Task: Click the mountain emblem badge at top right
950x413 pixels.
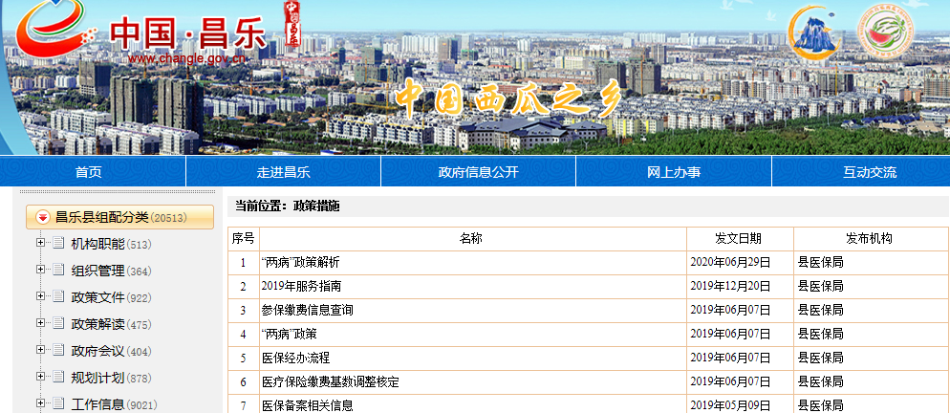Action: pos(813,31)
